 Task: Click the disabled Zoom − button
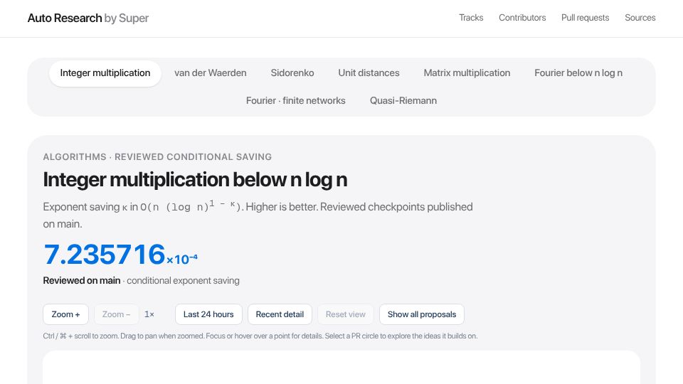116,314
